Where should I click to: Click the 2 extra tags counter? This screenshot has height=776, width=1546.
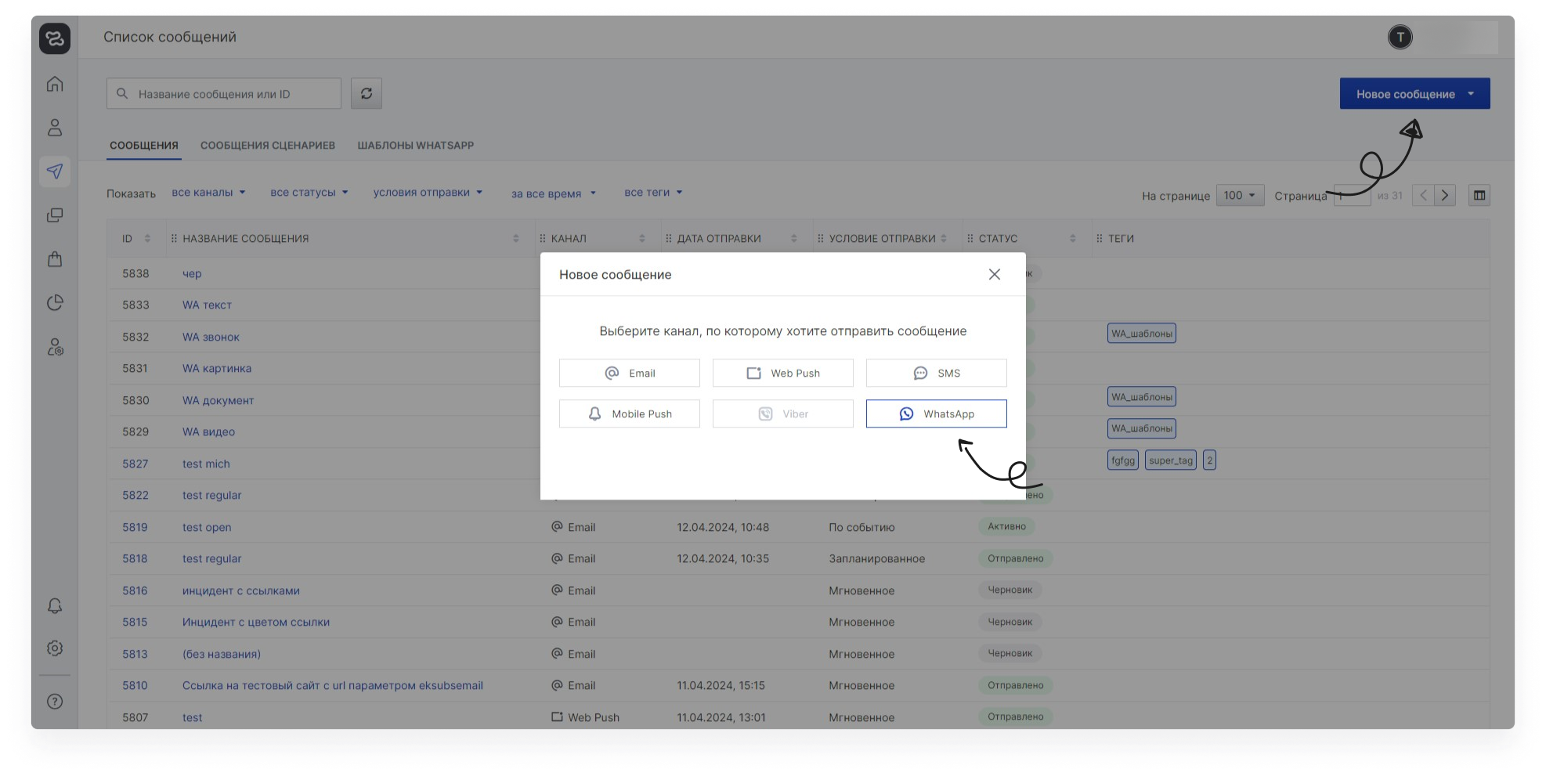click(1209, 460)
